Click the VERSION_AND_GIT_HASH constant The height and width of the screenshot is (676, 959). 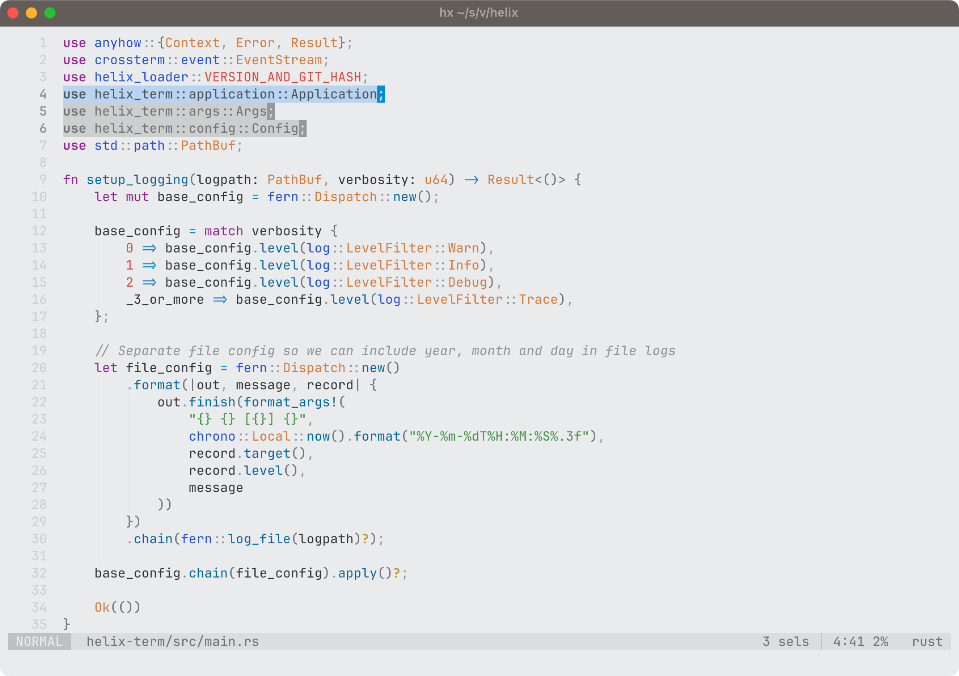(x=283, y=77)
